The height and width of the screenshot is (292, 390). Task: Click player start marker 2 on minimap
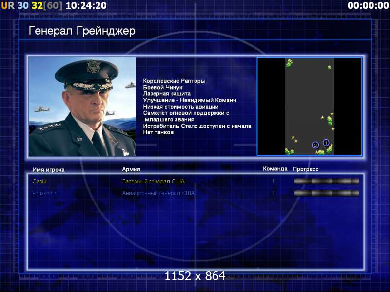[x=315, y=145]
